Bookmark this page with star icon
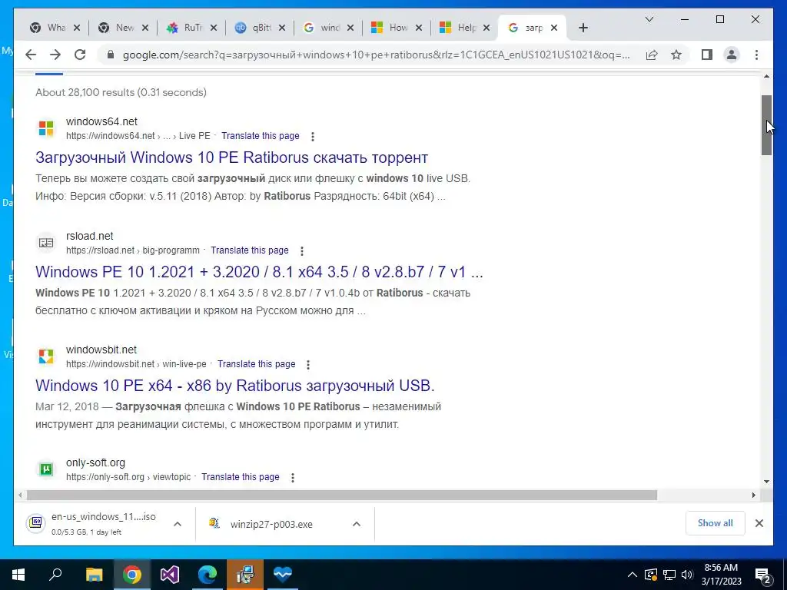 (676, 55)
